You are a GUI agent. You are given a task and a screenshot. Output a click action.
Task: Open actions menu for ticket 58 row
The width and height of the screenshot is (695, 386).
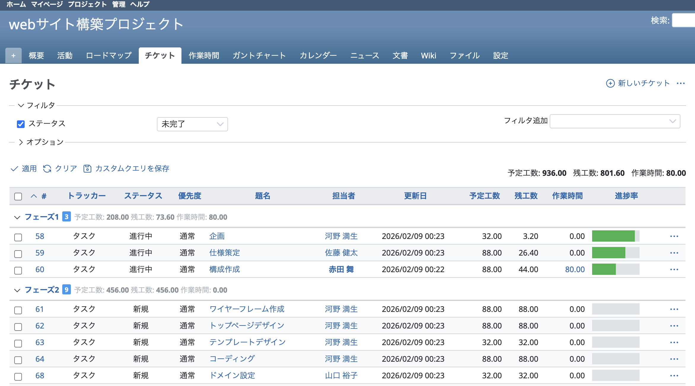coord(674,236)
